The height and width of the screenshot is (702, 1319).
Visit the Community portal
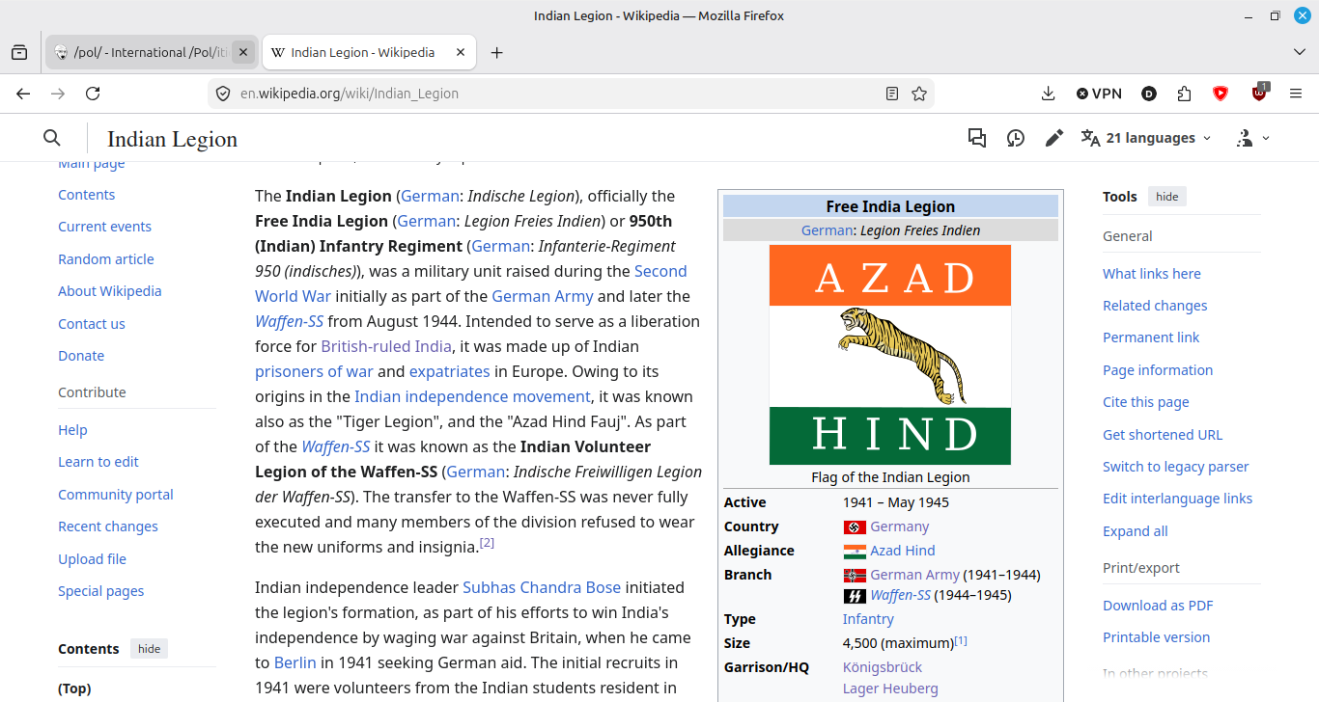click(116, 495)
